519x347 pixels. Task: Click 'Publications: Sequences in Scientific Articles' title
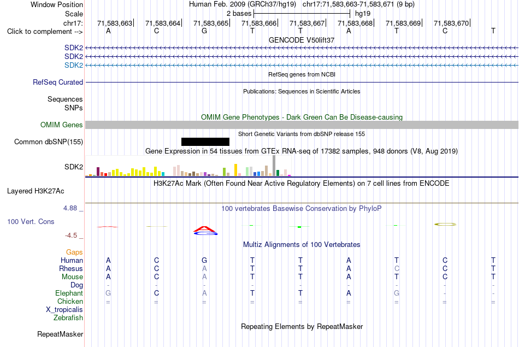click(x=302, y=91)
